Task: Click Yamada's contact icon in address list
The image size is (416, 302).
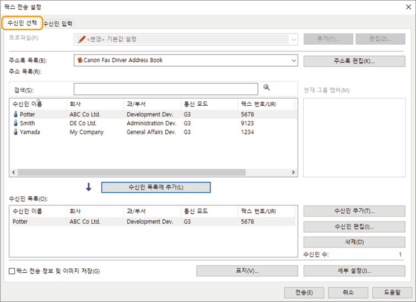Action: click(x=15, y=132)
